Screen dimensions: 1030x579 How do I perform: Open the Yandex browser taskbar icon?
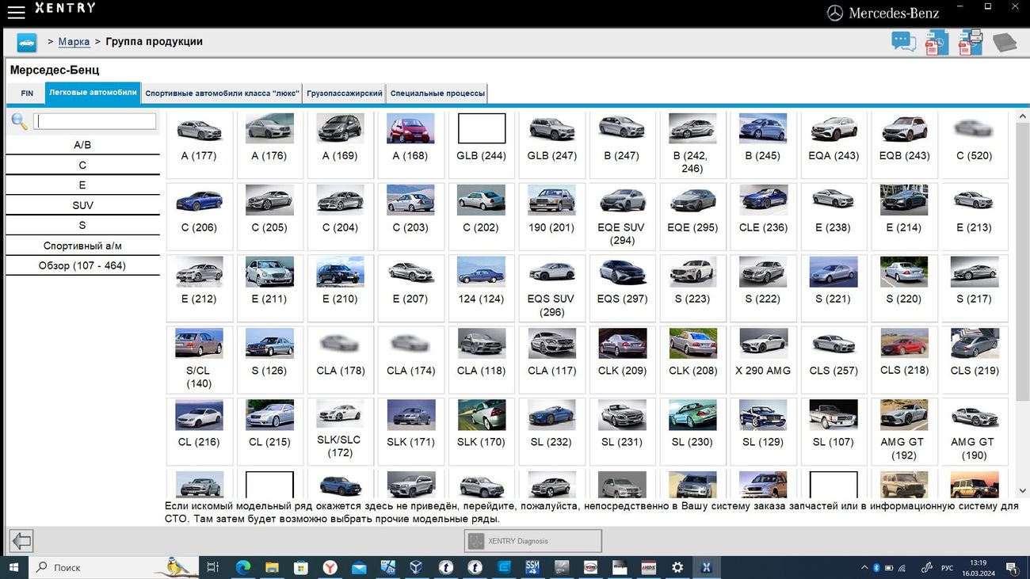330,567
